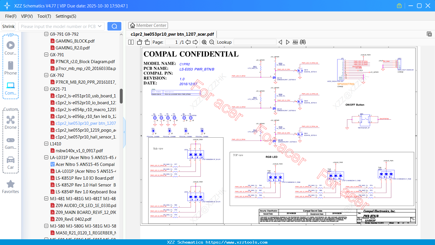Click the tab panel close icon at right
This screenshot has height=245, width=435.
pyautogui.click(x=429, y=34)
